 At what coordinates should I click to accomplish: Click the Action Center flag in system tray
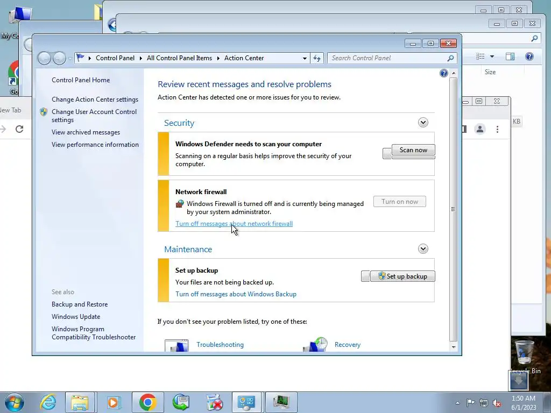(470, 402)
